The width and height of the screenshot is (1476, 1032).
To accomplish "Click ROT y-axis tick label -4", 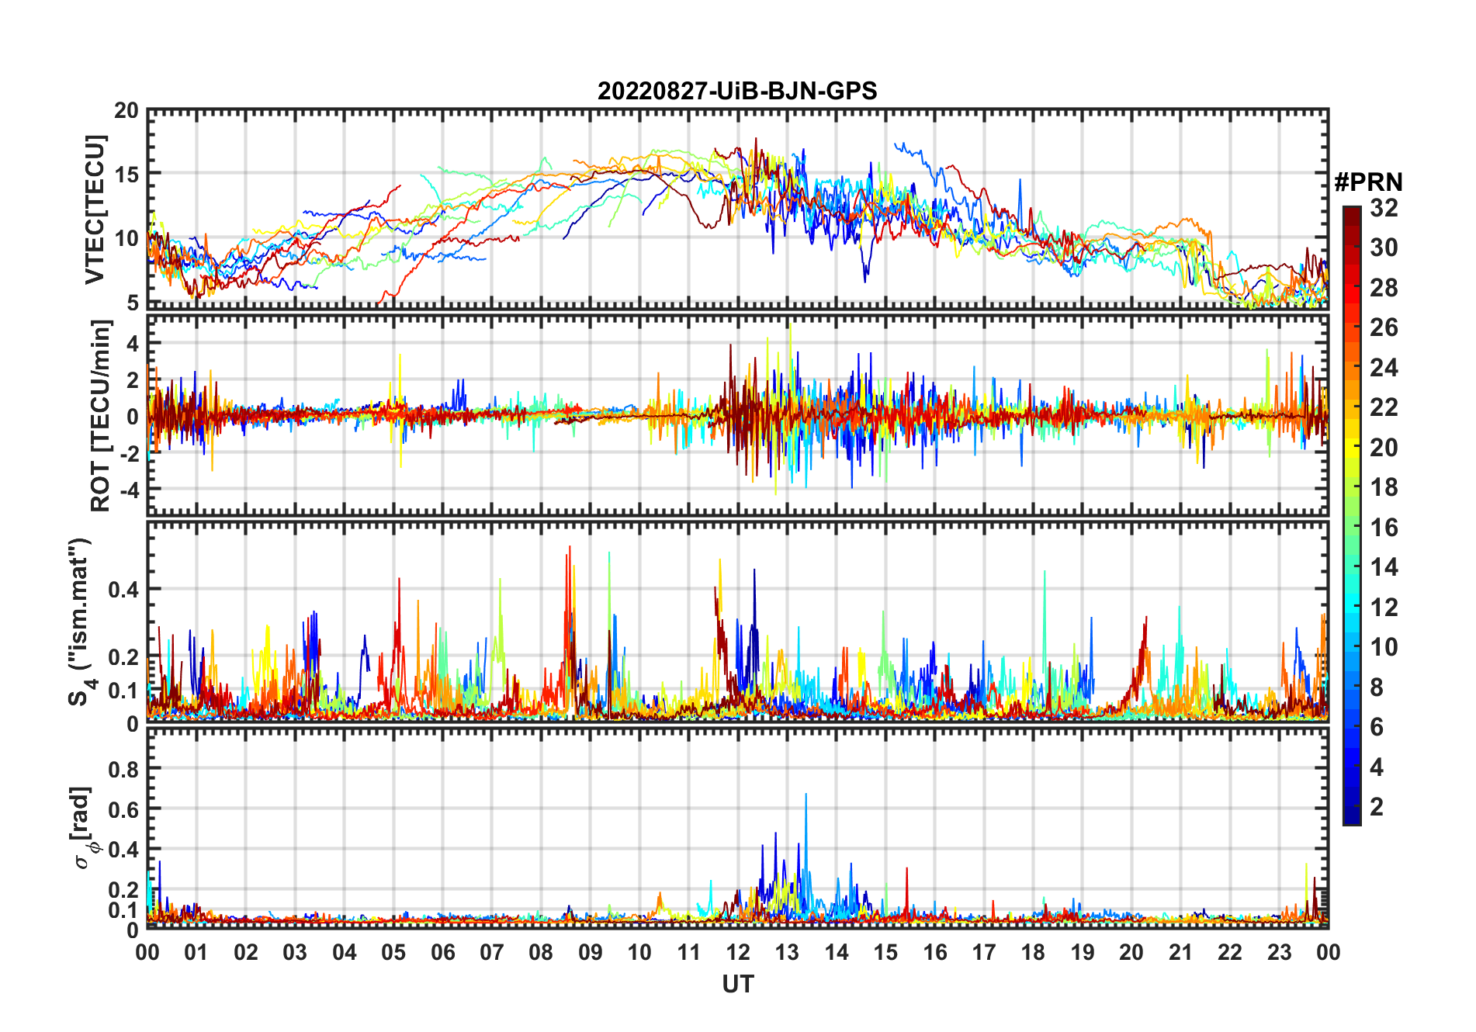I will [x=130, y=490].
